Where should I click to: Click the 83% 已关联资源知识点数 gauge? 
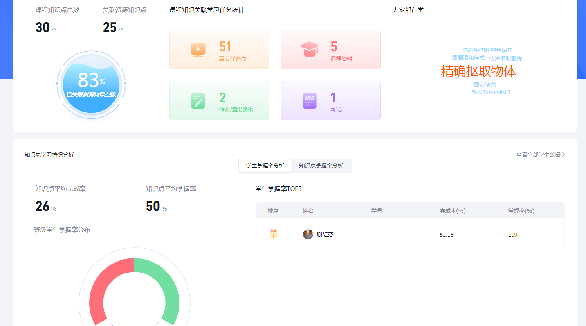point(91,85)
